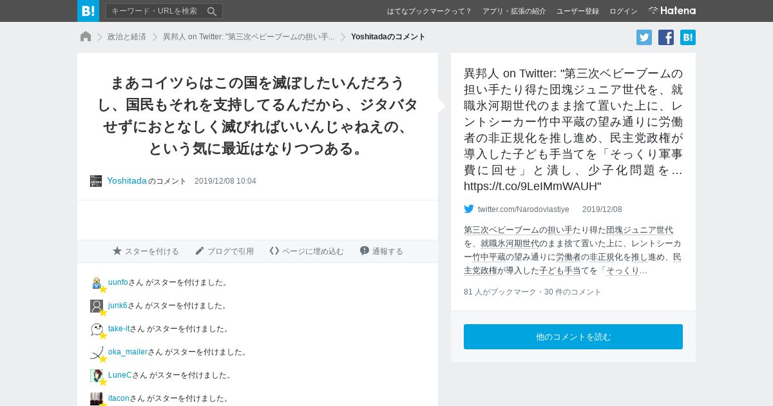The image size is (773, 406).
Task: Click LuneC's avatar icon
Action: tap(97, 376)
